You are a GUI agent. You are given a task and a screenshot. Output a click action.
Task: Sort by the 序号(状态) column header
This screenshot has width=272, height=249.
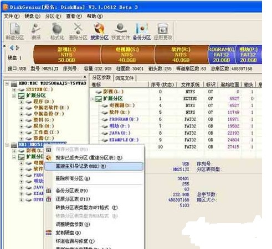point(163,85)
